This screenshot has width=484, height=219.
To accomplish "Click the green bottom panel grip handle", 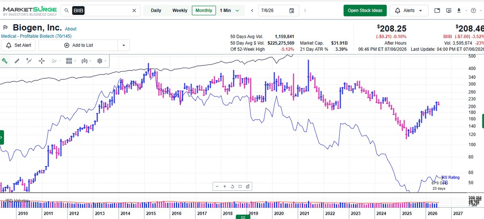I will (x=243, y=217).
